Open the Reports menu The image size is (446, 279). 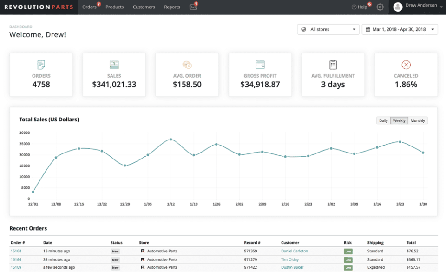(172, 7)
